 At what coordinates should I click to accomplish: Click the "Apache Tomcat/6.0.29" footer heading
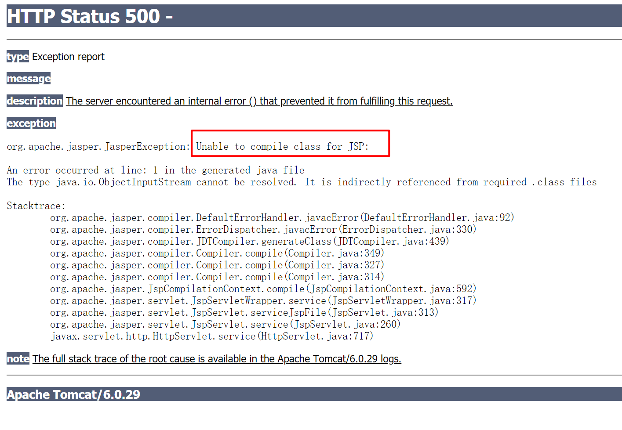[73, 394]
